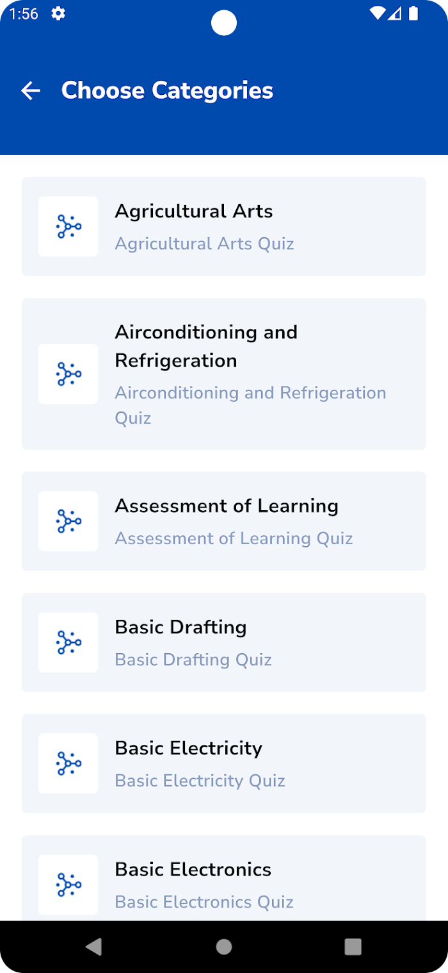
Task: Tap the Android recent apps square
Action: pyautogui.click(x=353, y=947)
